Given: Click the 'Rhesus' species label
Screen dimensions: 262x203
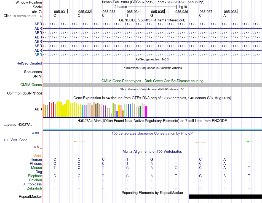Looking at the screenshot, I should point(36,163).
